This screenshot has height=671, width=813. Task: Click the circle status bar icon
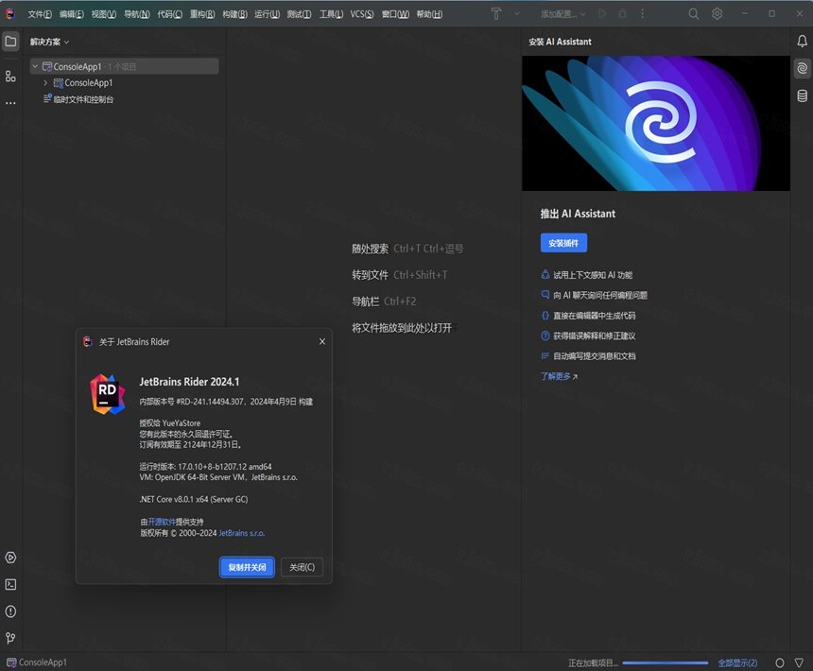coord(779,662)
